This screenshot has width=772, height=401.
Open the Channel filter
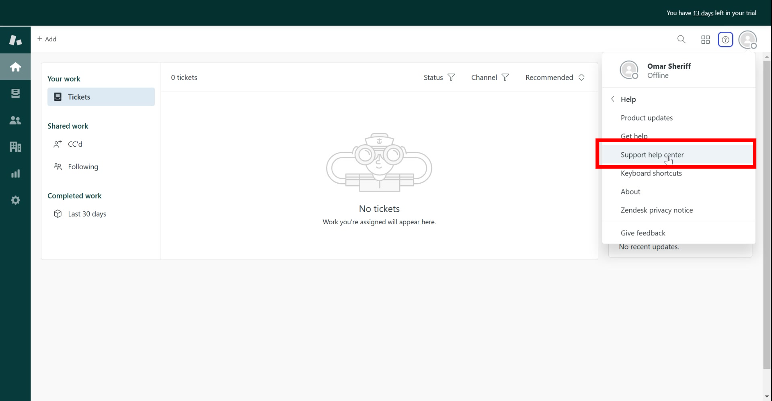490,78
